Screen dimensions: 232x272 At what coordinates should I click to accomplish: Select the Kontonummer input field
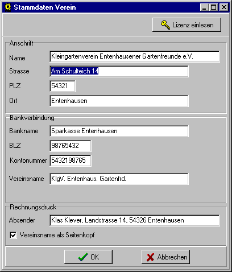tap(71, 160)
